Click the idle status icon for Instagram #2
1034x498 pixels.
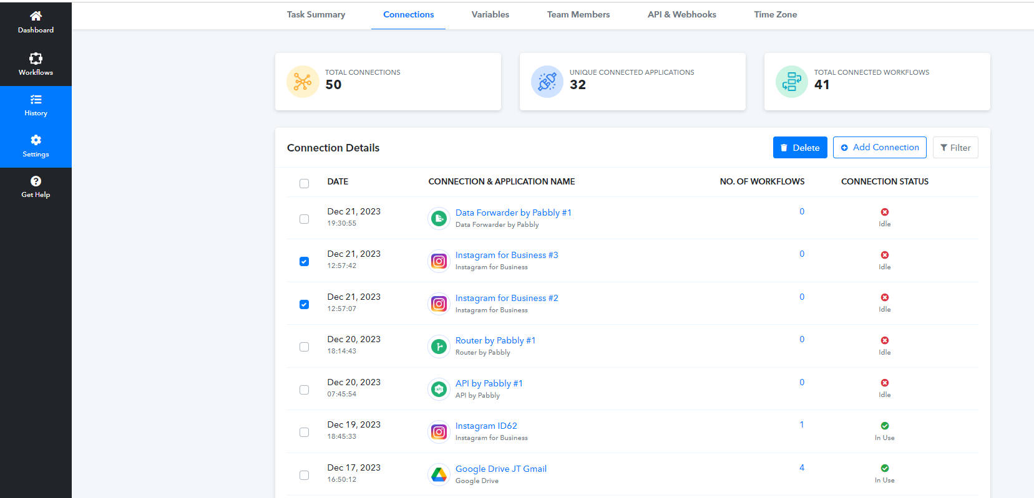[x=885, y=297]
